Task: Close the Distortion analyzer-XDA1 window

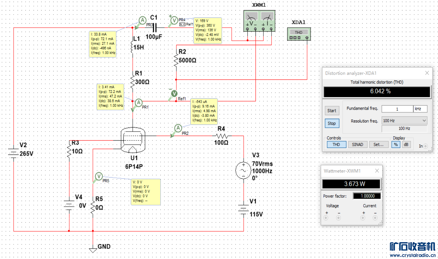Action: (427, 73)
